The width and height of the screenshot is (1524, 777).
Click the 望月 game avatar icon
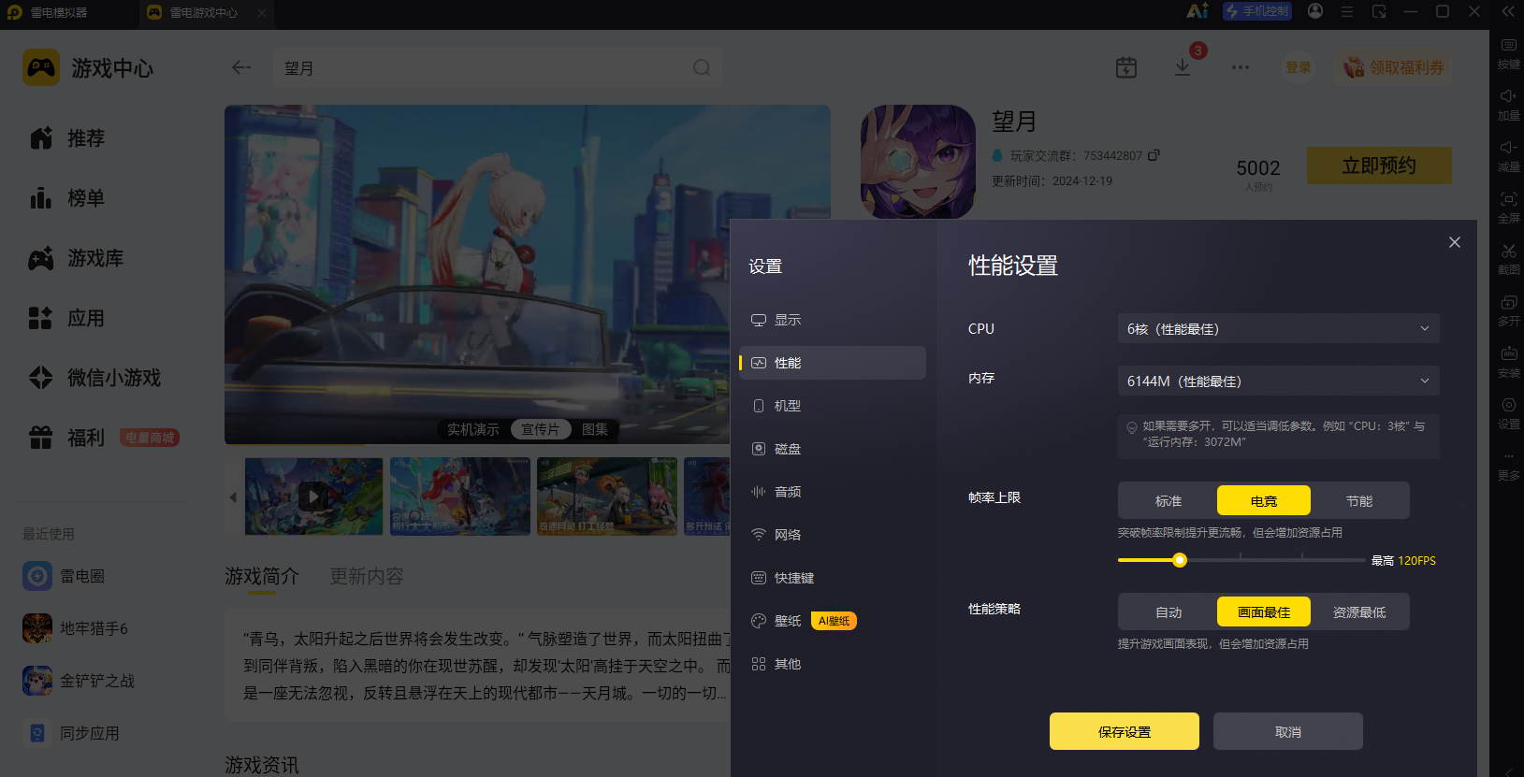[x=918, y=162]
